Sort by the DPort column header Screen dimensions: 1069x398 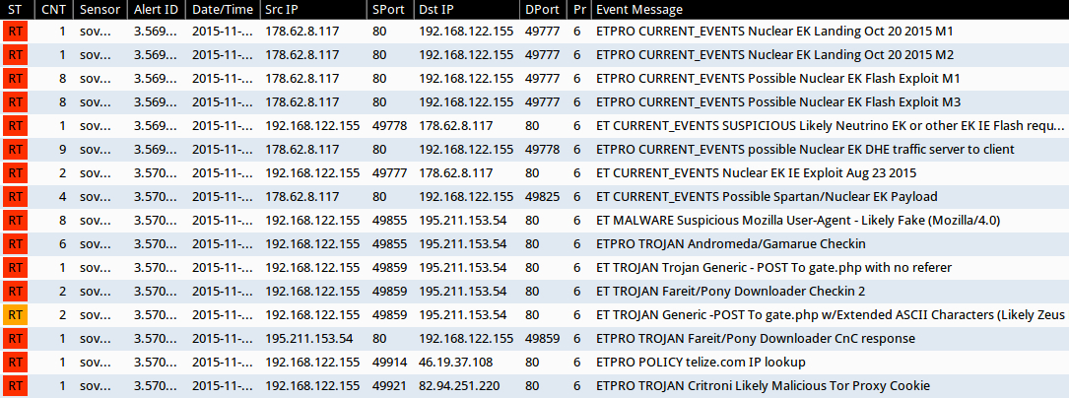(x=542, y=9)
